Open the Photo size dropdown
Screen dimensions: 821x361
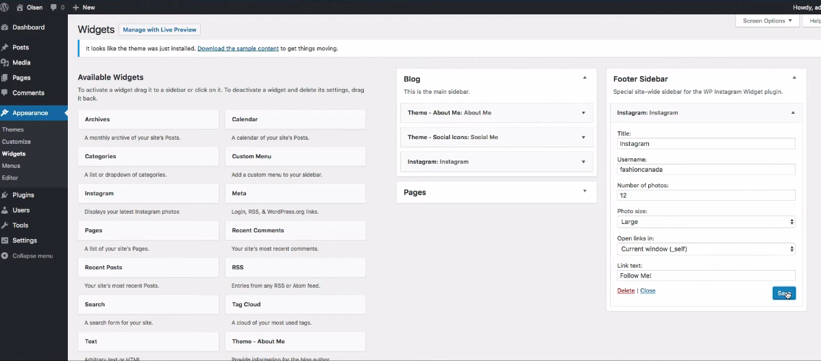(705, 222)
